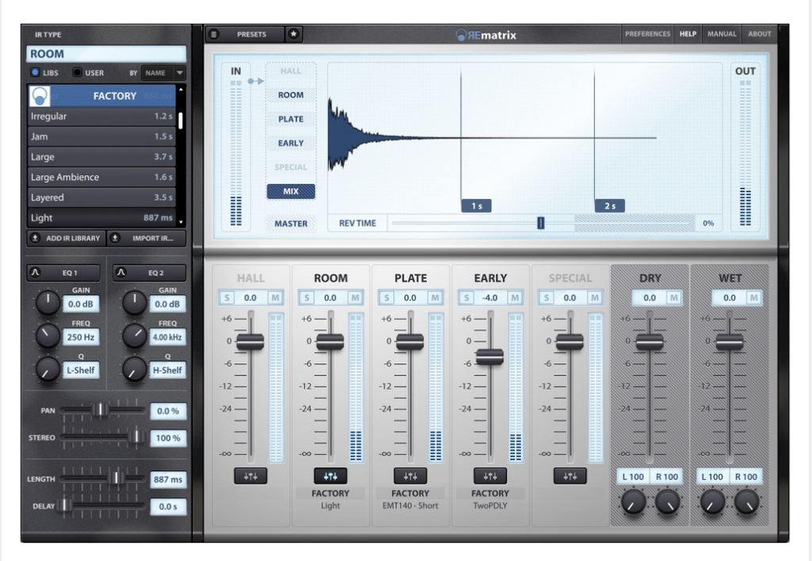Select the Large Ambience impulse response

tap(101, 177)
